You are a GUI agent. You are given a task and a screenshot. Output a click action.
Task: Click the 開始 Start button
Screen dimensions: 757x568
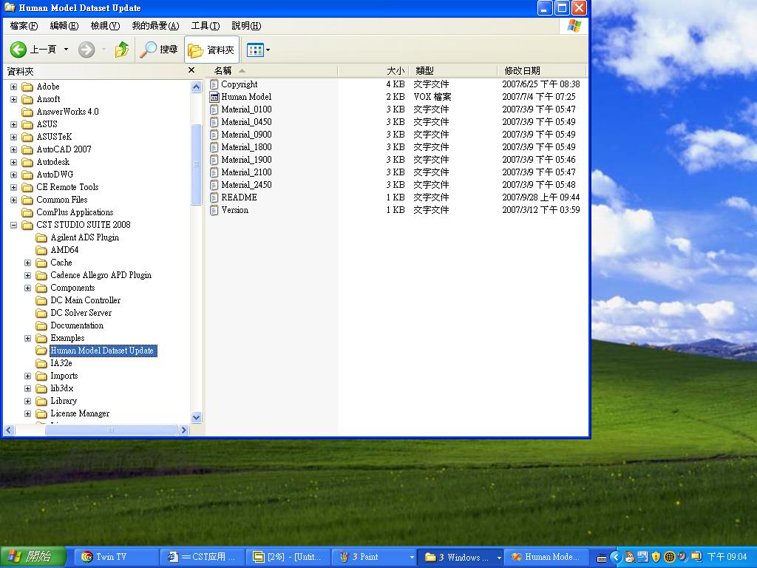(x=33, y=557)
